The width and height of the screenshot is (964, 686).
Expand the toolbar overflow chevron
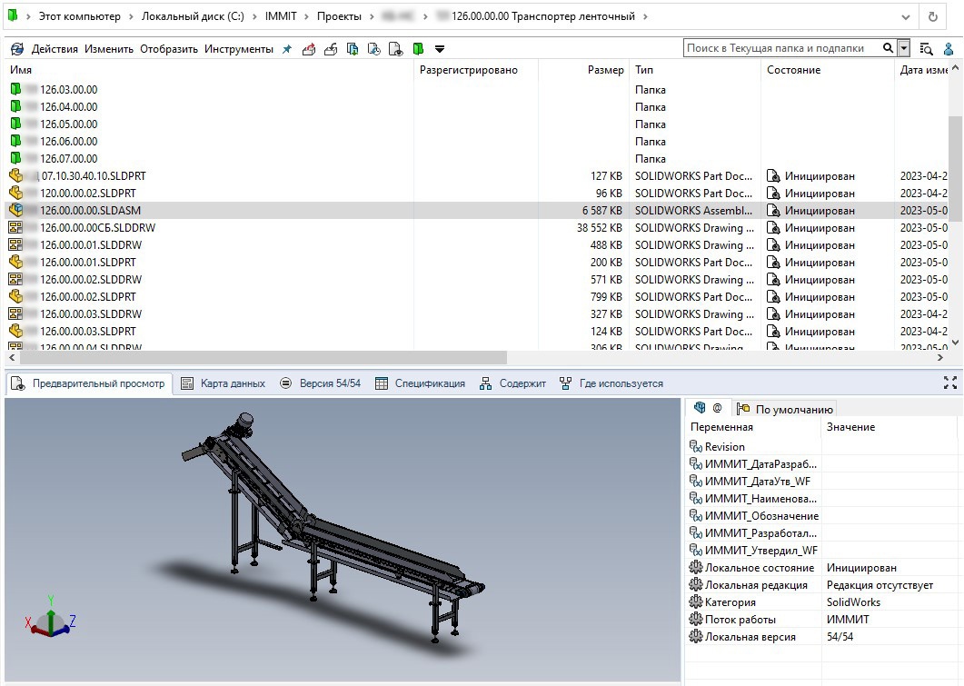click(x=440, y=49)
